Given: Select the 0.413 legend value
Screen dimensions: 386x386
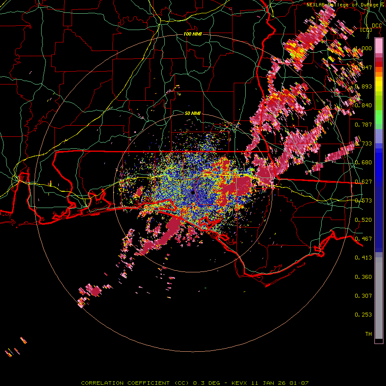Looking at the screenshot, I should coord(363,258).
